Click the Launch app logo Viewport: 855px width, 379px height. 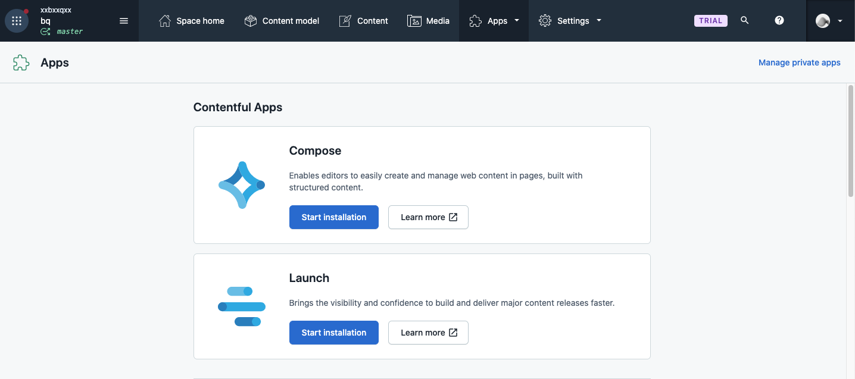coord(241,306)
